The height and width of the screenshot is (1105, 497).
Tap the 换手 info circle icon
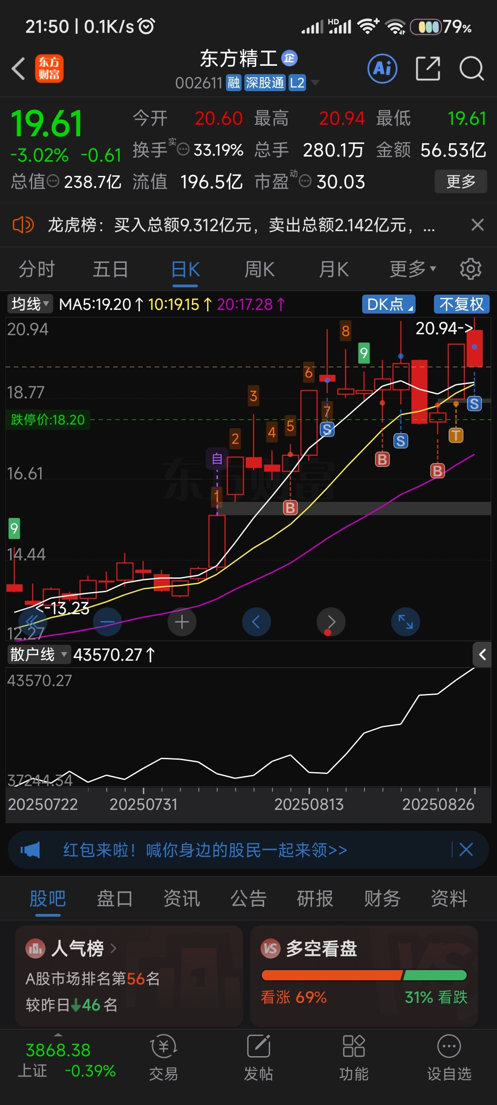tap(183, 150)
